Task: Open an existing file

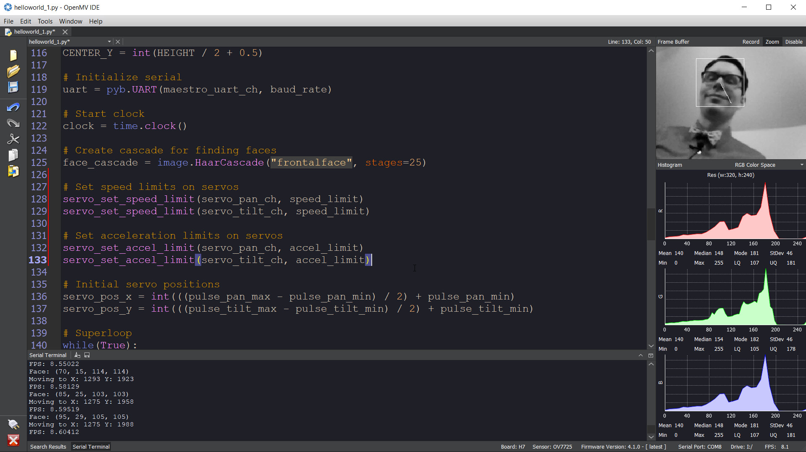Action: [13, 71]
